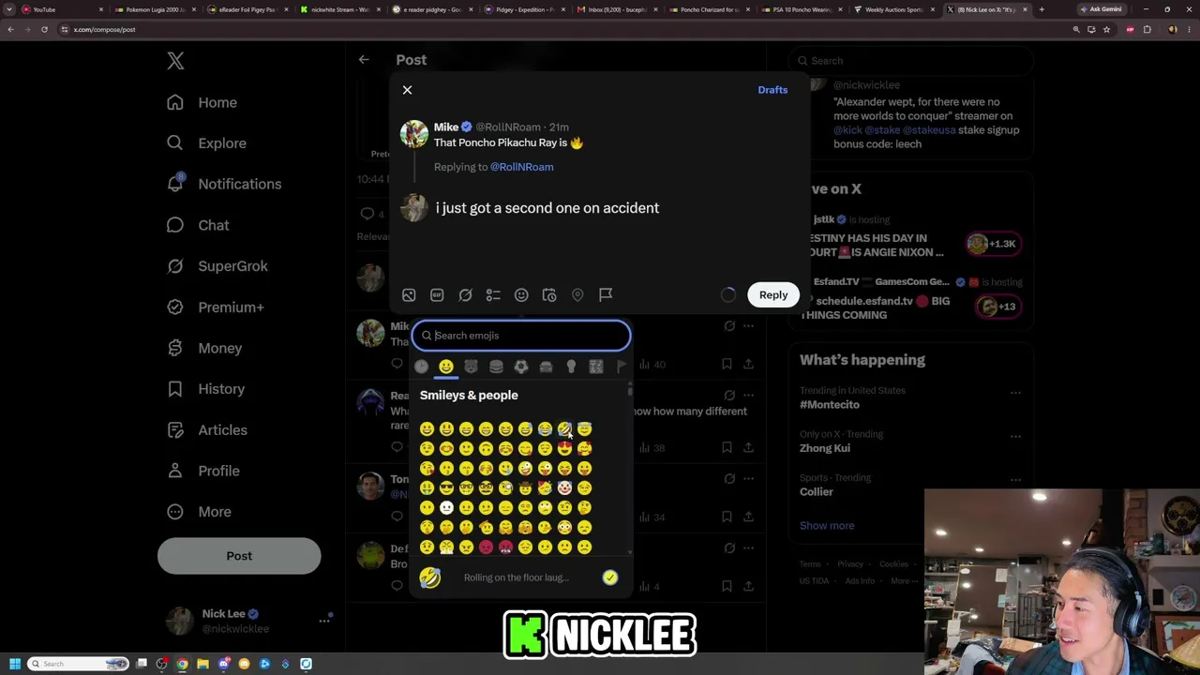Select the Animals & nature emoji tab
This screenshot has width=1200, height=675.
tap(471, 367)
